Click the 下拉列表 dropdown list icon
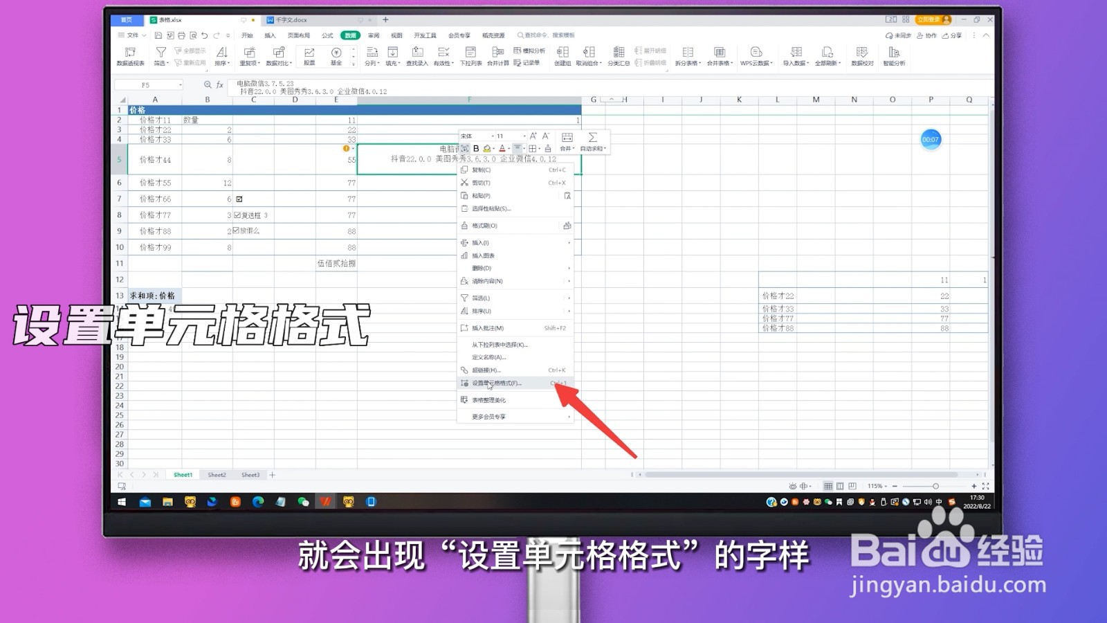Screen dimensions: 1107x623 pyautogui.click(x=470, y=56)
